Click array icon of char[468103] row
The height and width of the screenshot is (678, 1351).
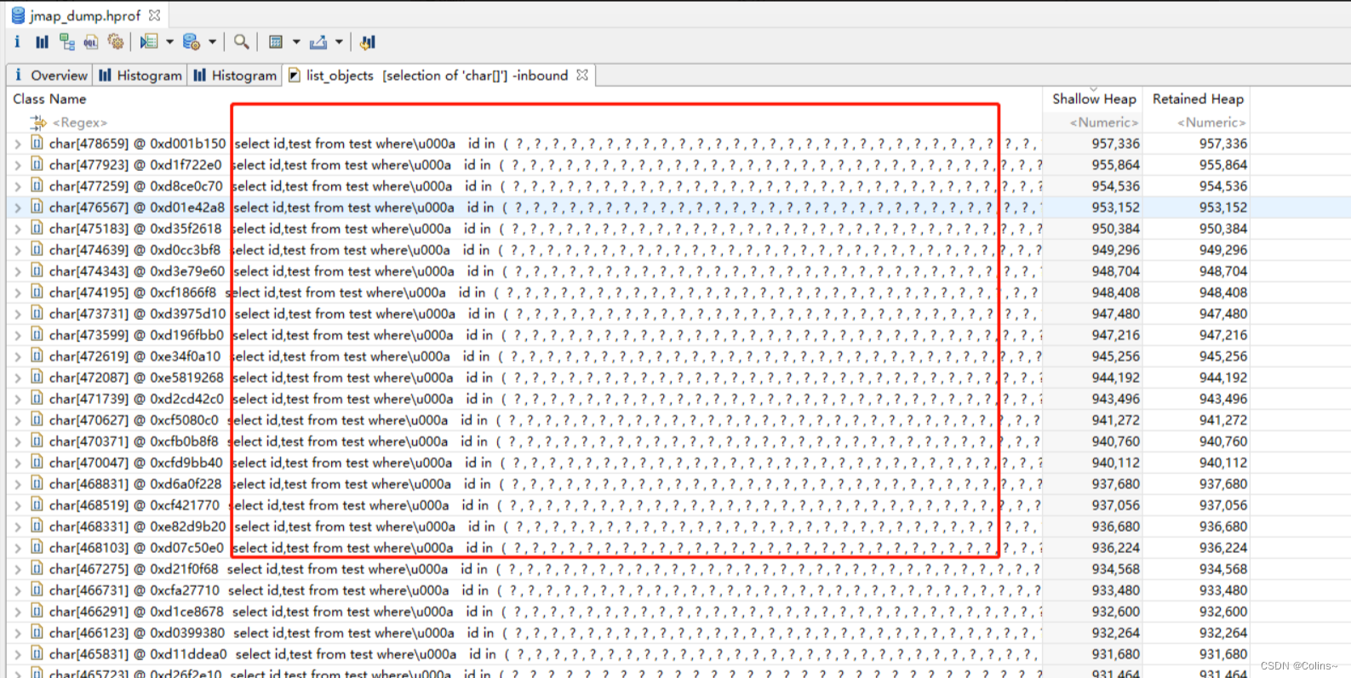click(x=37, y=547)
